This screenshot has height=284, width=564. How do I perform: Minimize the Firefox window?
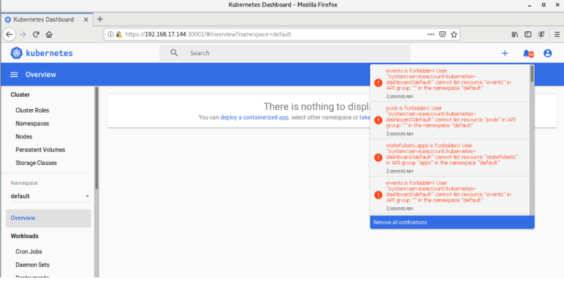coord(530,5)
